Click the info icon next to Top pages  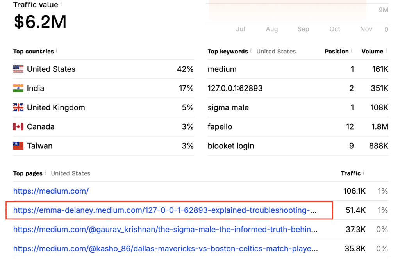[45, 173]
